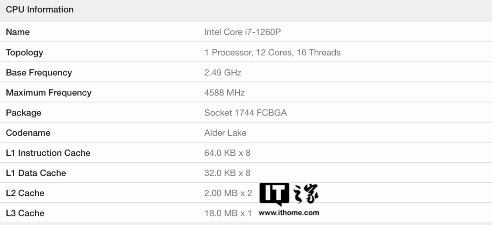Click the IT home logo watermark

click(289, 195)
